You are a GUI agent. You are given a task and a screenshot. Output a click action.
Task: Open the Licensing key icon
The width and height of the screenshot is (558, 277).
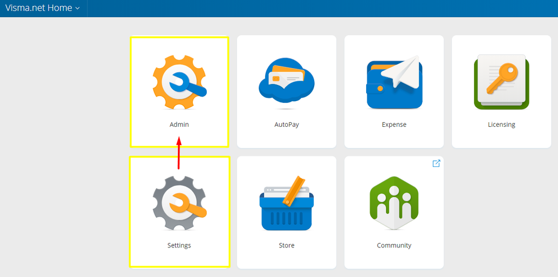[x=502, y=82]
